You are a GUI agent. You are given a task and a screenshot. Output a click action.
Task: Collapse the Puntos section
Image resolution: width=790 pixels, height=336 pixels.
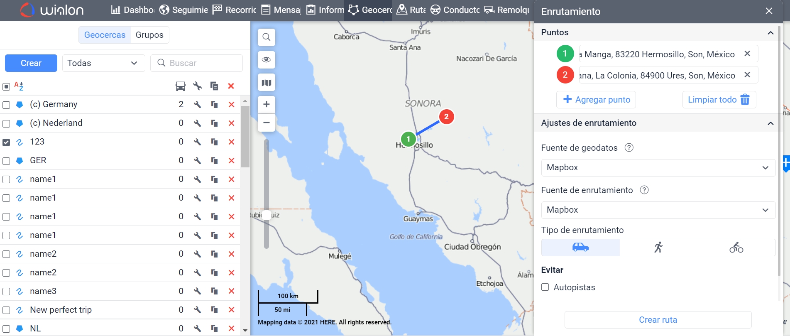point(770,33)
